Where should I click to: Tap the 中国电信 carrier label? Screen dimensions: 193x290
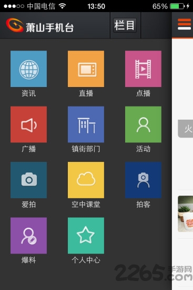click(x=41, y=6)
